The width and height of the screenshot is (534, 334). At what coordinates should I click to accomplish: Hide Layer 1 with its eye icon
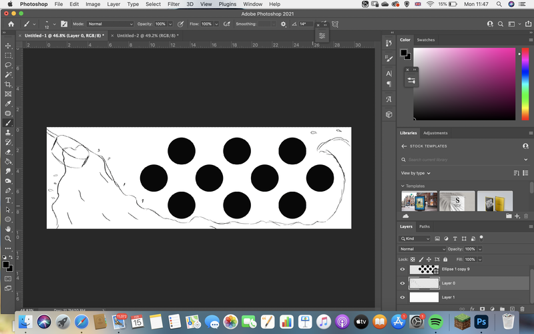(403, 297)
